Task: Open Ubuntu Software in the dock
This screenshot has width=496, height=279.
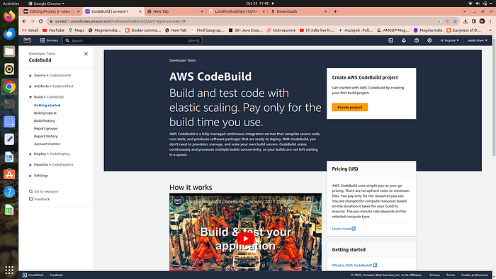Action: (x=9, y=174)
